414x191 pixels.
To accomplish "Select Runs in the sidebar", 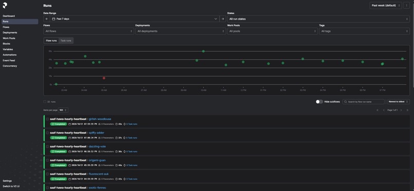I will point(20,22).
